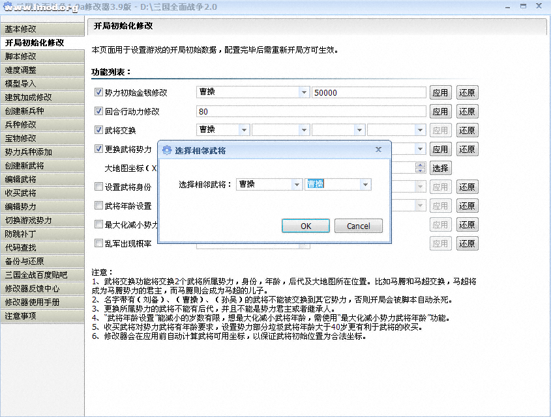
Task: Expand the highlighted second dropdown in the dialog
Action: pos(365,185)
